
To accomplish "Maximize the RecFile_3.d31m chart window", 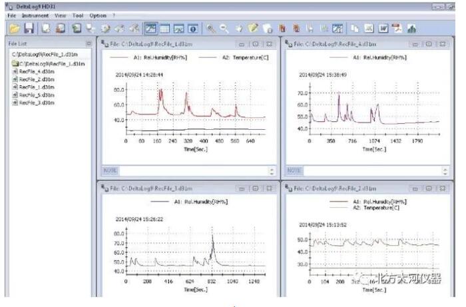I will [x=256, y=188].
